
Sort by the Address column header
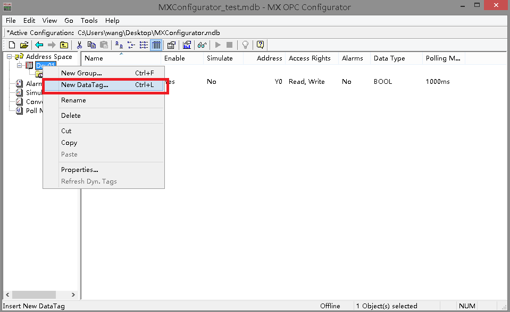click(264, 58)
